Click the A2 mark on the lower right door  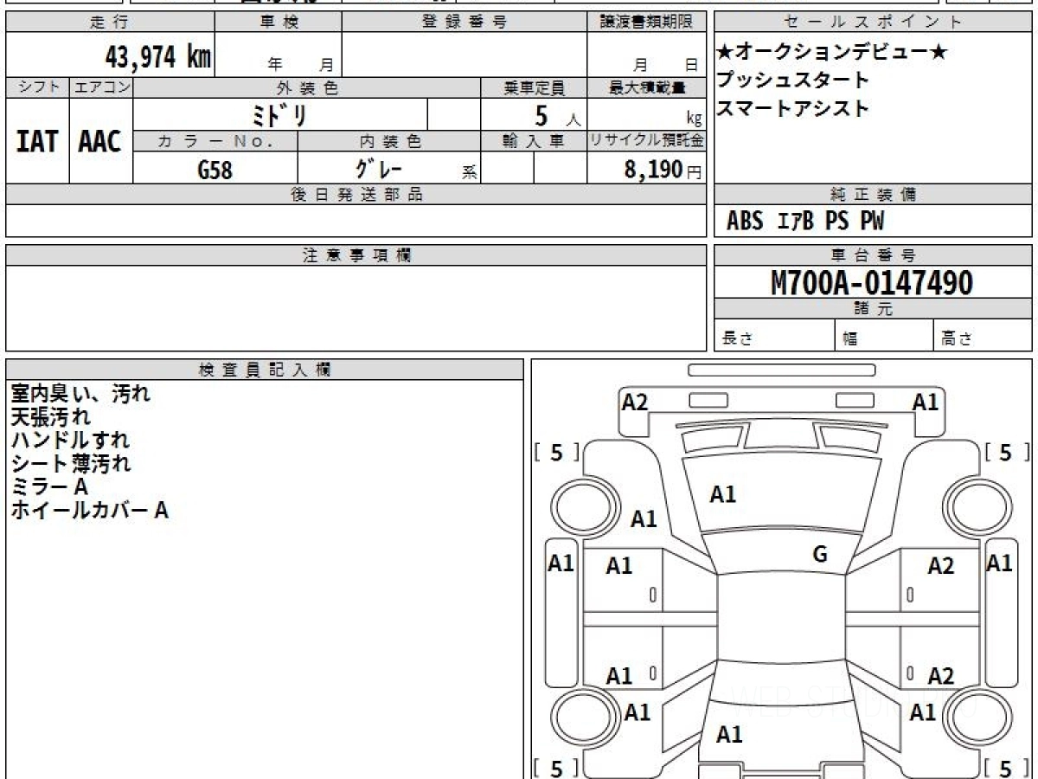tap(941, 677)
